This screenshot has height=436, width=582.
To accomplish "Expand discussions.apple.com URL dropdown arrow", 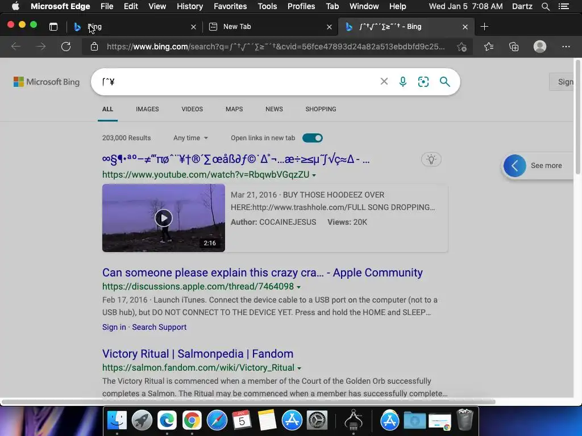I will point(299,287).
